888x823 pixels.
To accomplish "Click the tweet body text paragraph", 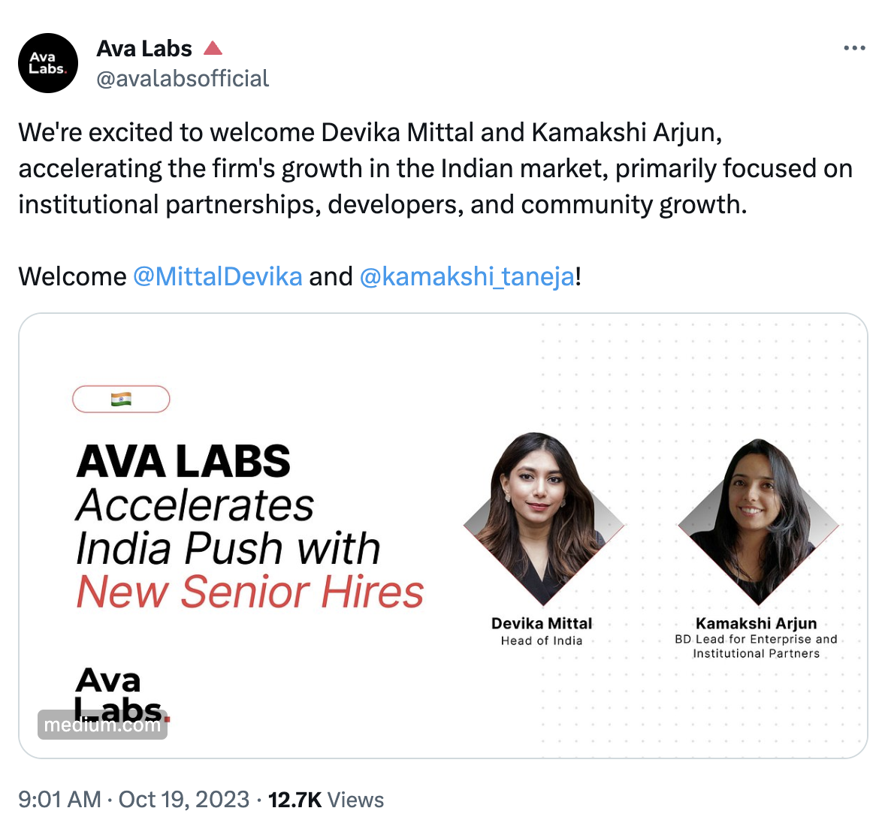I will point(435,168).
